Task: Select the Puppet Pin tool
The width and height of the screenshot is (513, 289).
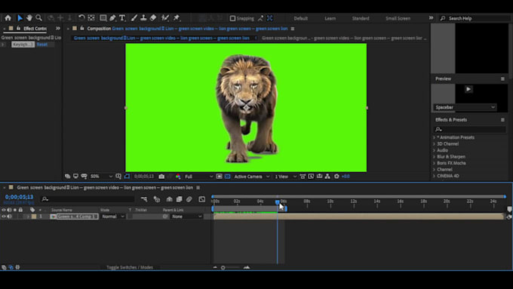Action: coord(177,18)
